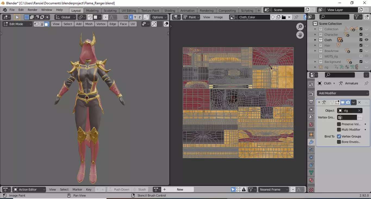Click the edge select mode icon

click(x=42, y=24)
